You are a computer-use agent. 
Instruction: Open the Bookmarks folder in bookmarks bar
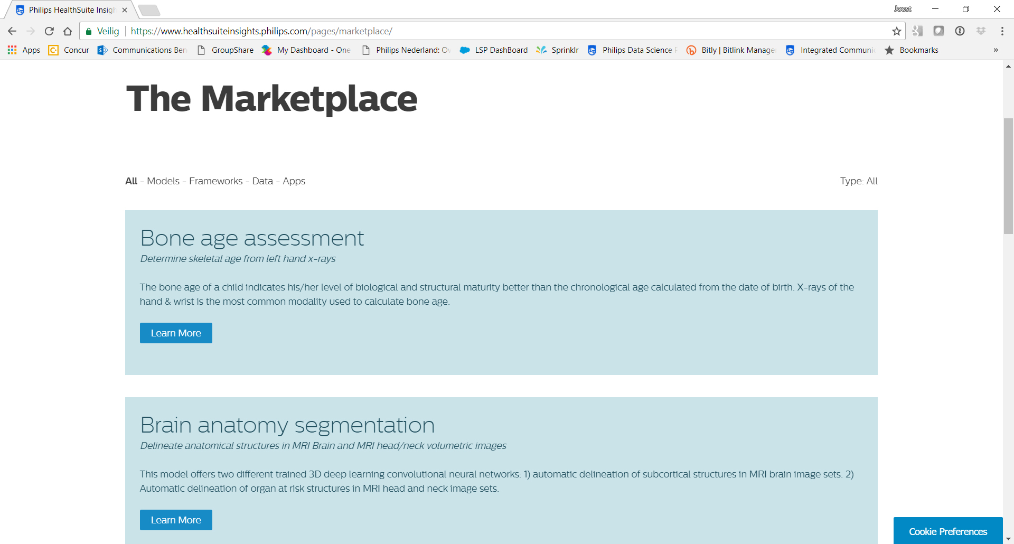pyautogui.click(x=912, y=50)
